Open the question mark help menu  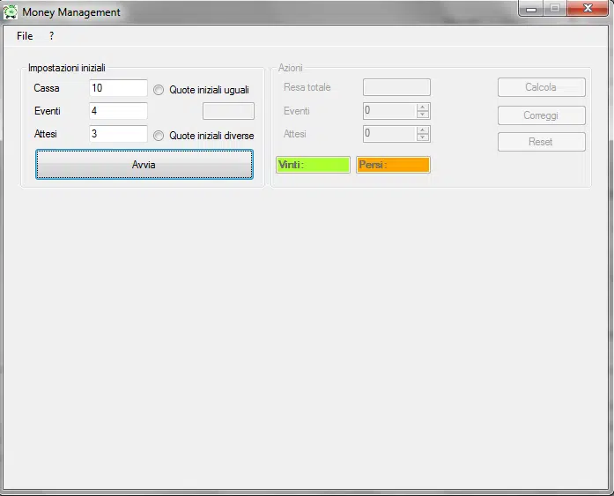tap(51, 36)
